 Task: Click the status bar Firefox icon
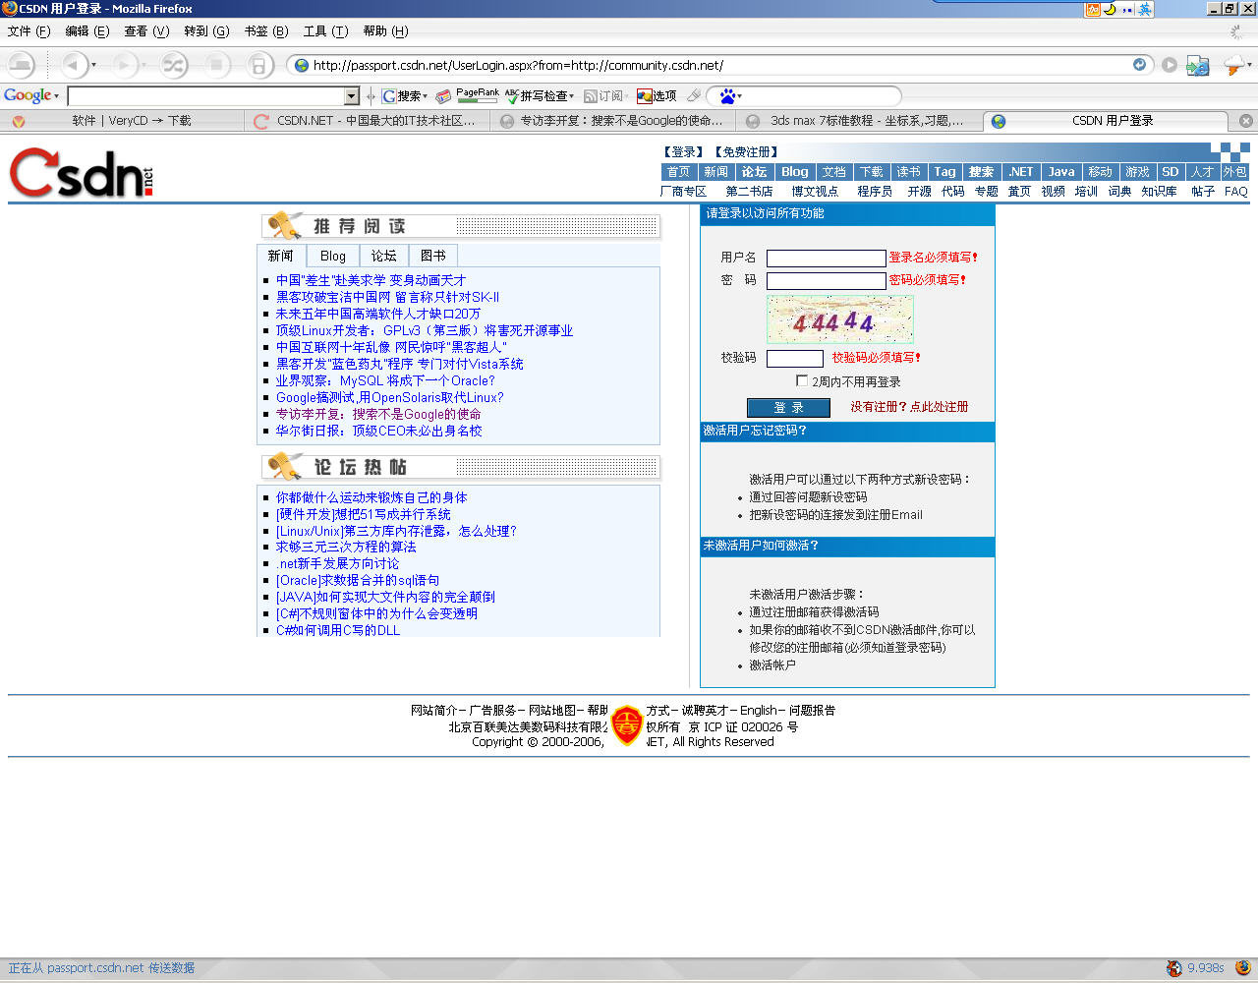click(x=1243, y=967)
